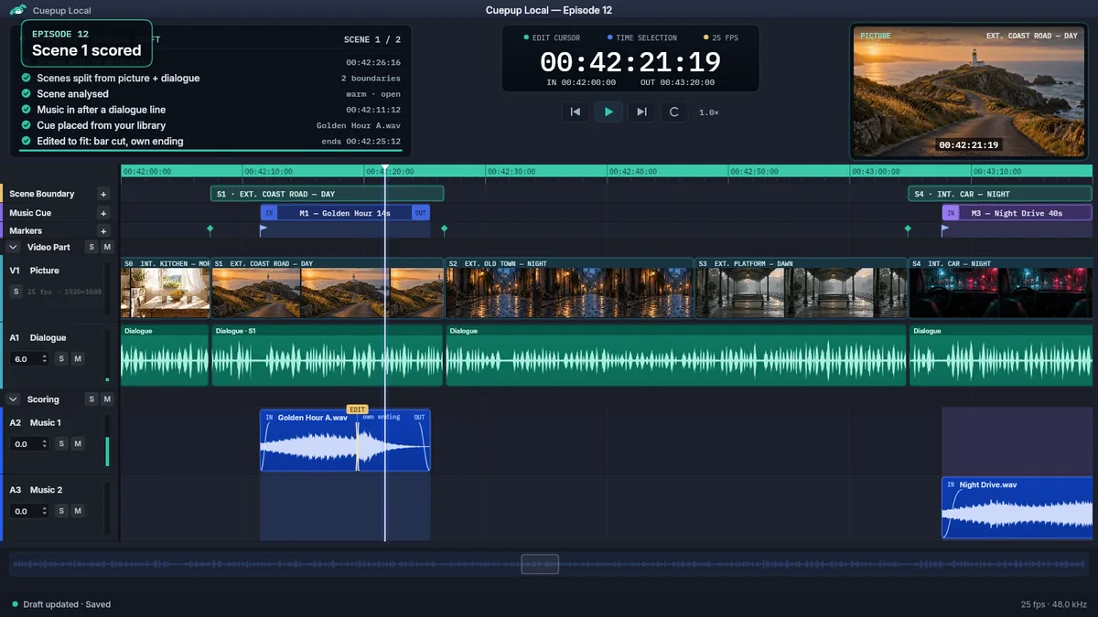The height and width of the screenshot is (617, 1098).
Task: Select the S3 EXT. PLATFORM picture clip
Action: [x=802, y=288]
